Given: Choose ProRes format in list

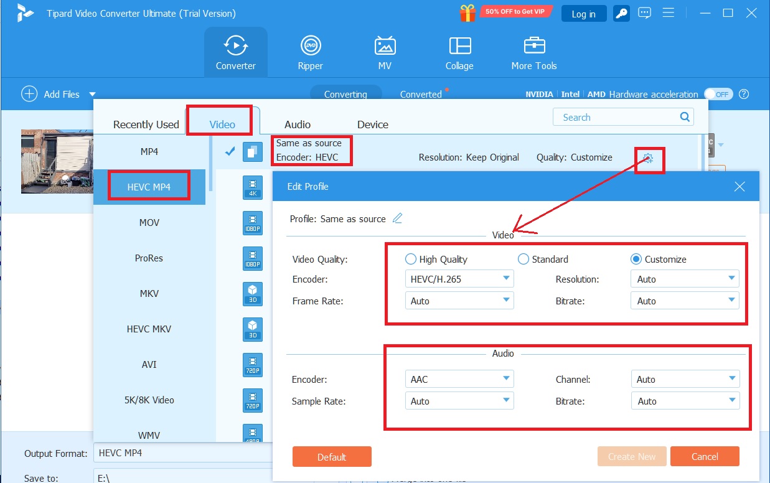Looking at the screenshot, I should click(149, 258).
